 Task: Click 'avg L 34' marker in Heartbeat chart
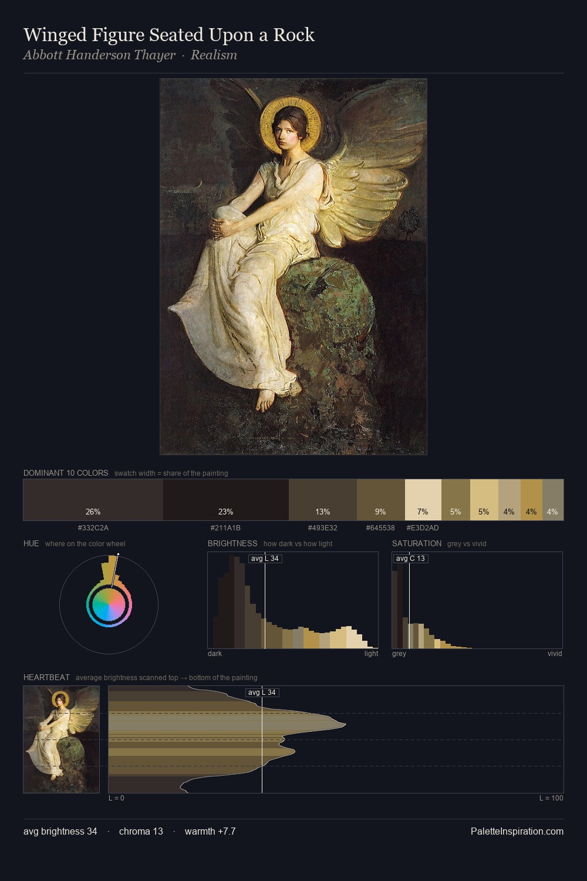[x=262, y=692]
